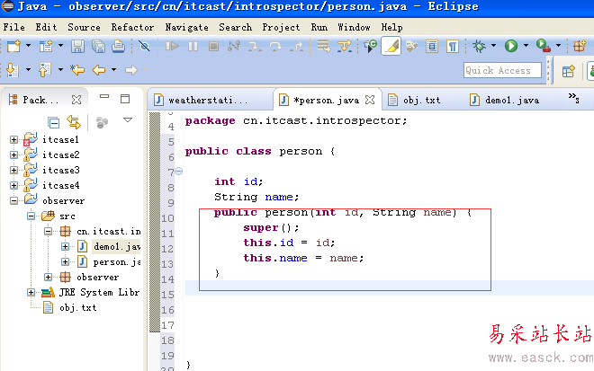Expand the itcase1 project
The height and width of the screenshot is (371, 594).
click(x=14, y=140)
